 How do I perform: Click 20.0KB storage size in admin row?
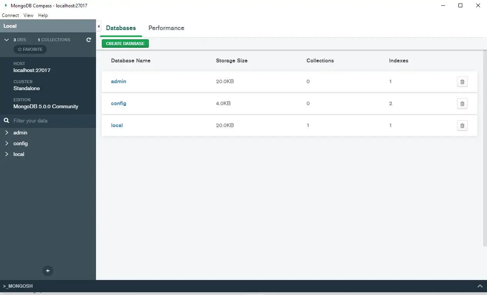[225, 82]
